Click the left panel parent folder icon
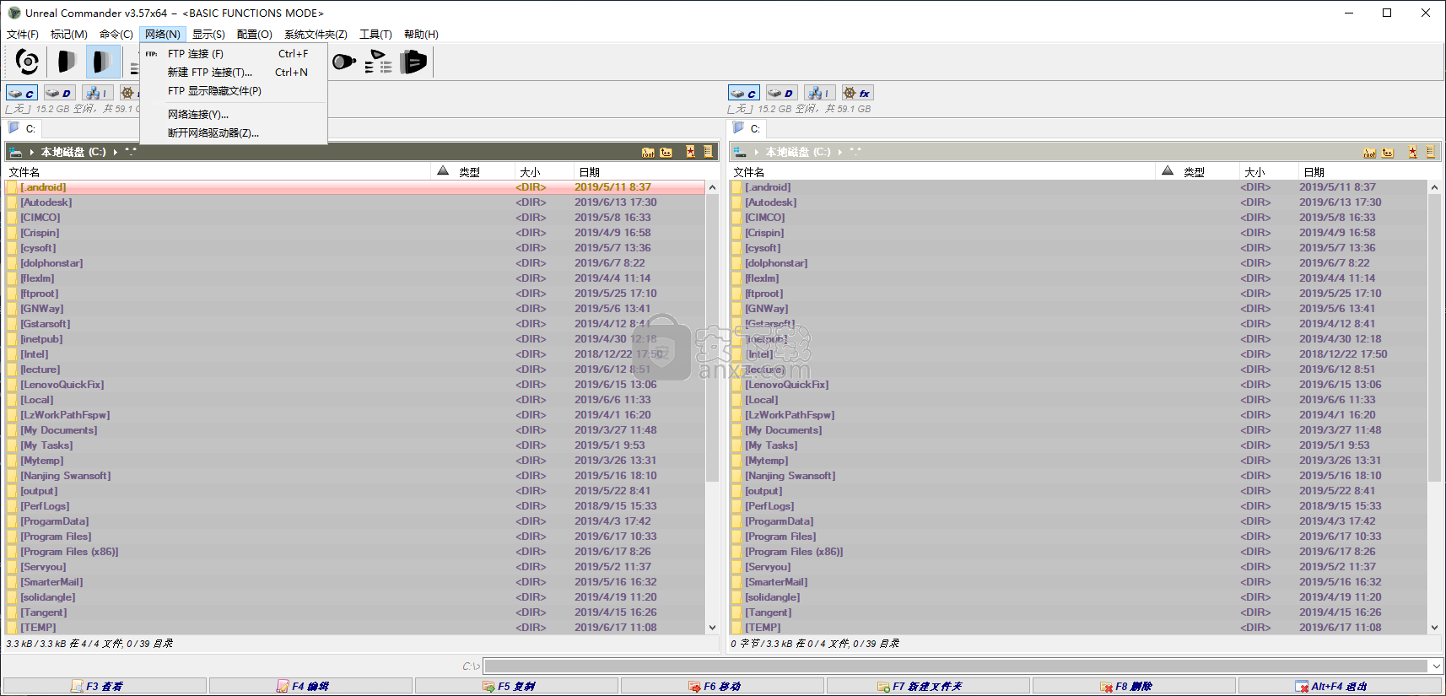Image resolution: width=1446 pixels, height=696 pixels. point(666,152)
